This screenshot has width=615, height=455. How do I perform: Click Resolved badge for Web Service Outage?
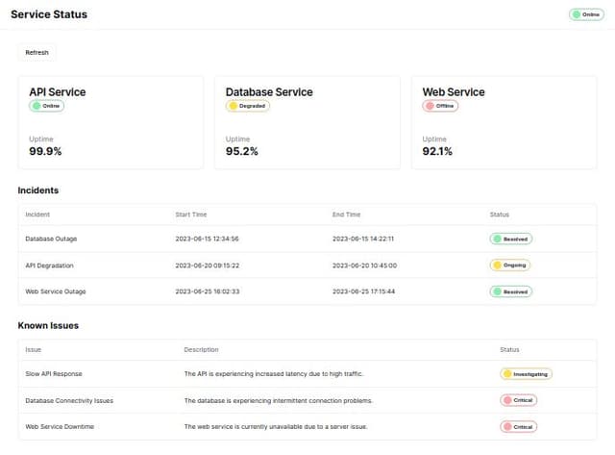click(x=510, y=291)
